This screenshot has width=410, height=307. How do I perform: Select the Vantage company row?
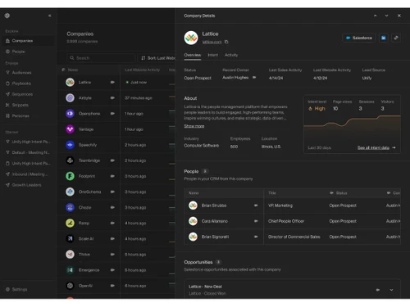click(116, 129)
